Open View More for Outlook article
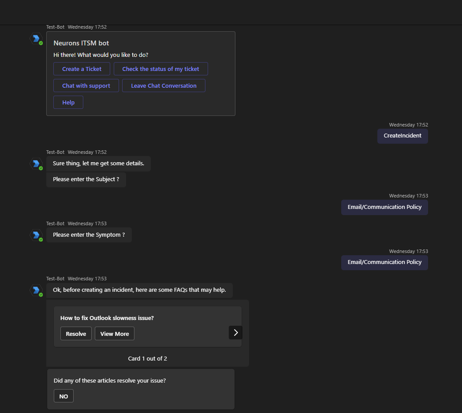This screenshot has width=462, height=413. 115,334
